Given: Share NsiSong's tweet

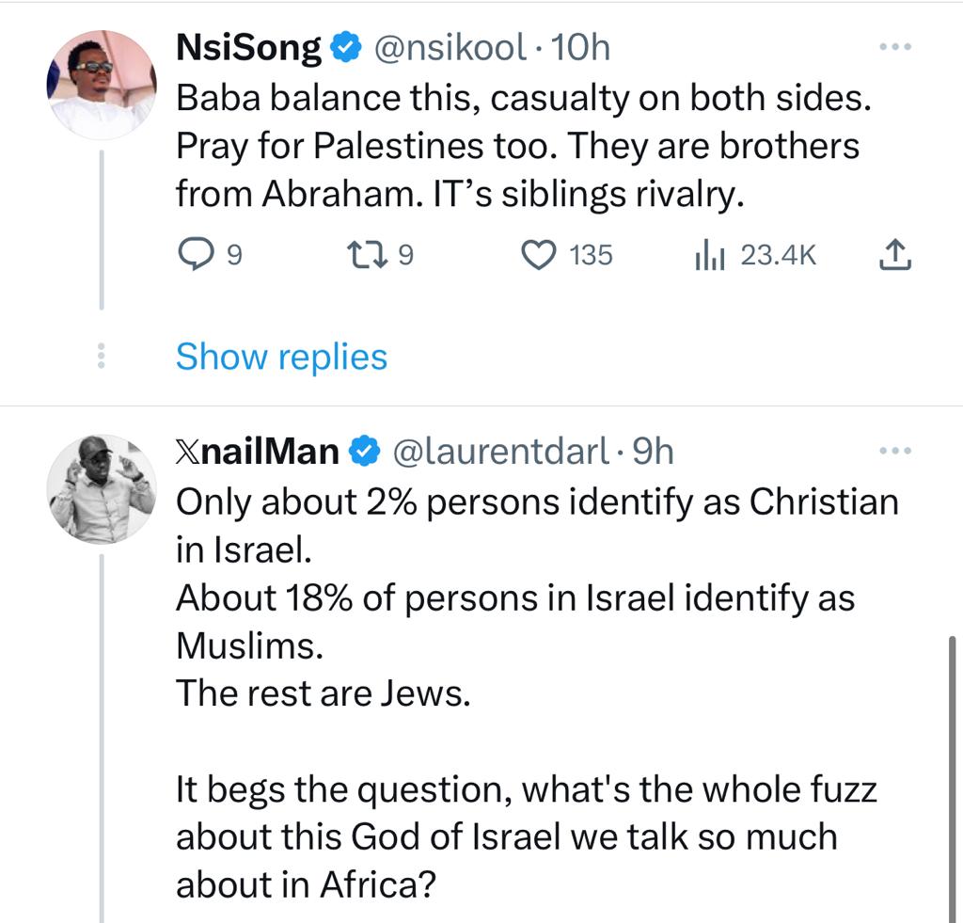Looking at the screenshot, I should [x=896, y=254].
